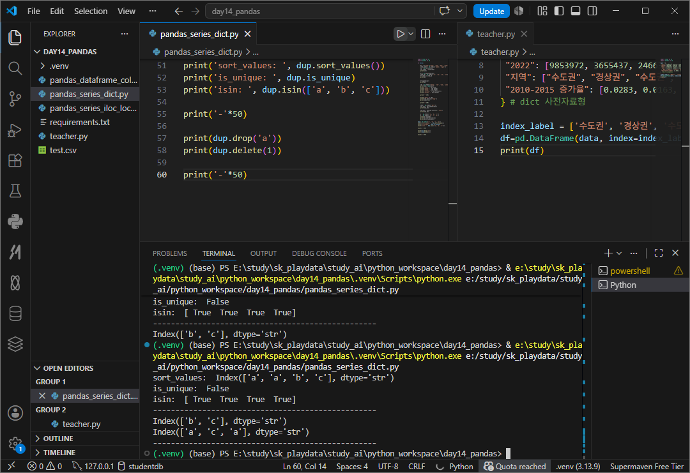Toggle the bottom panel visibility
This screenshot has height=473, width=690.
tap(576, 11)
